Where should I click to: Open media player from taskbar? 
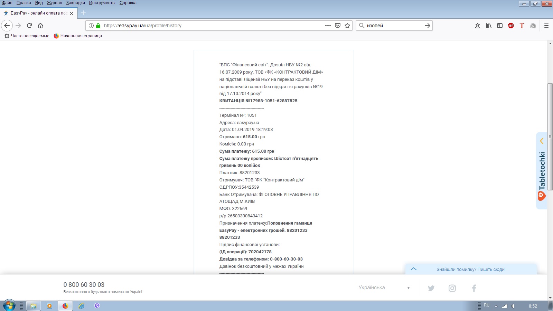[x=49, y=306]
